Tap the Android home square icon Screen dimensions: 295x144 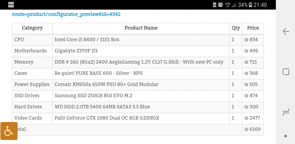pyautogui.click(x=286, y=72)
